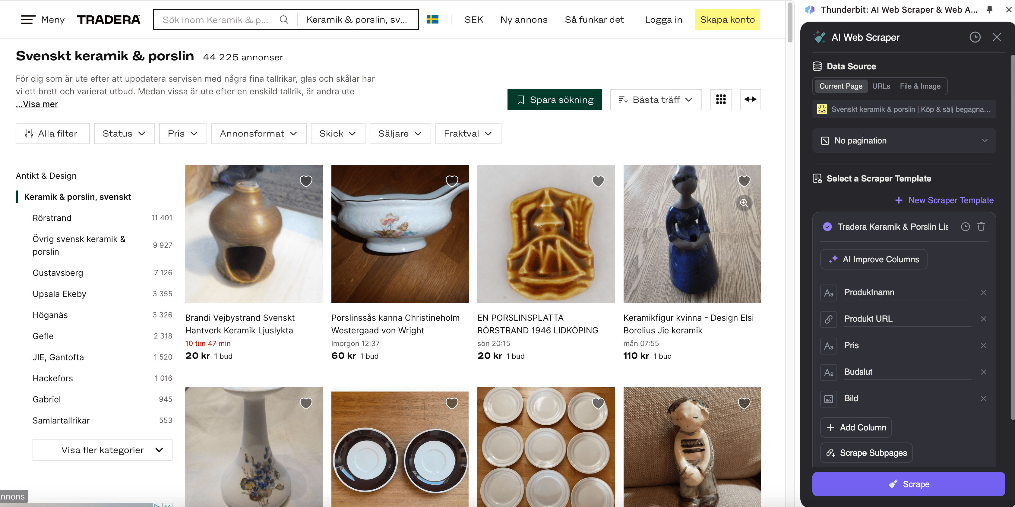
Task: Favorite the Porslinssås kanna listing
Action: (x=451, y=181)
